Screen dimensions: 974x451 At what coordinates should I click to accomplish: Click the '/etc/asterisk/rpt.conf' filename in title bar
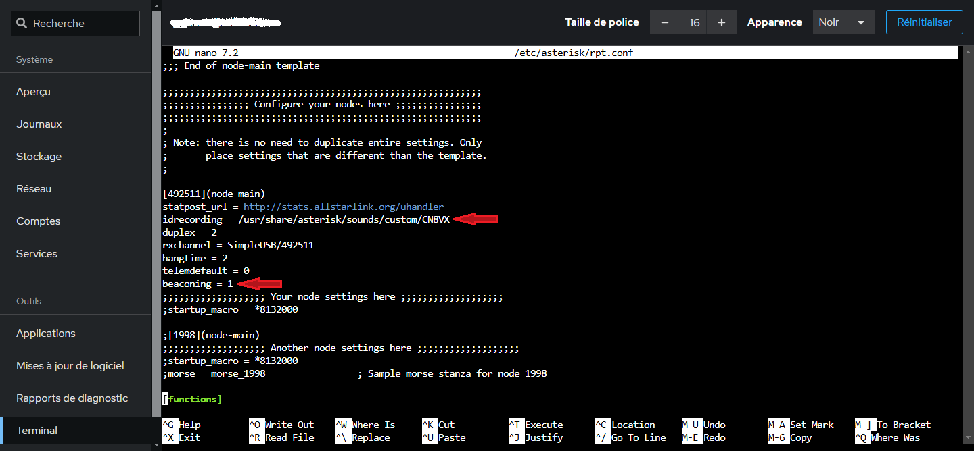[574, 53]
